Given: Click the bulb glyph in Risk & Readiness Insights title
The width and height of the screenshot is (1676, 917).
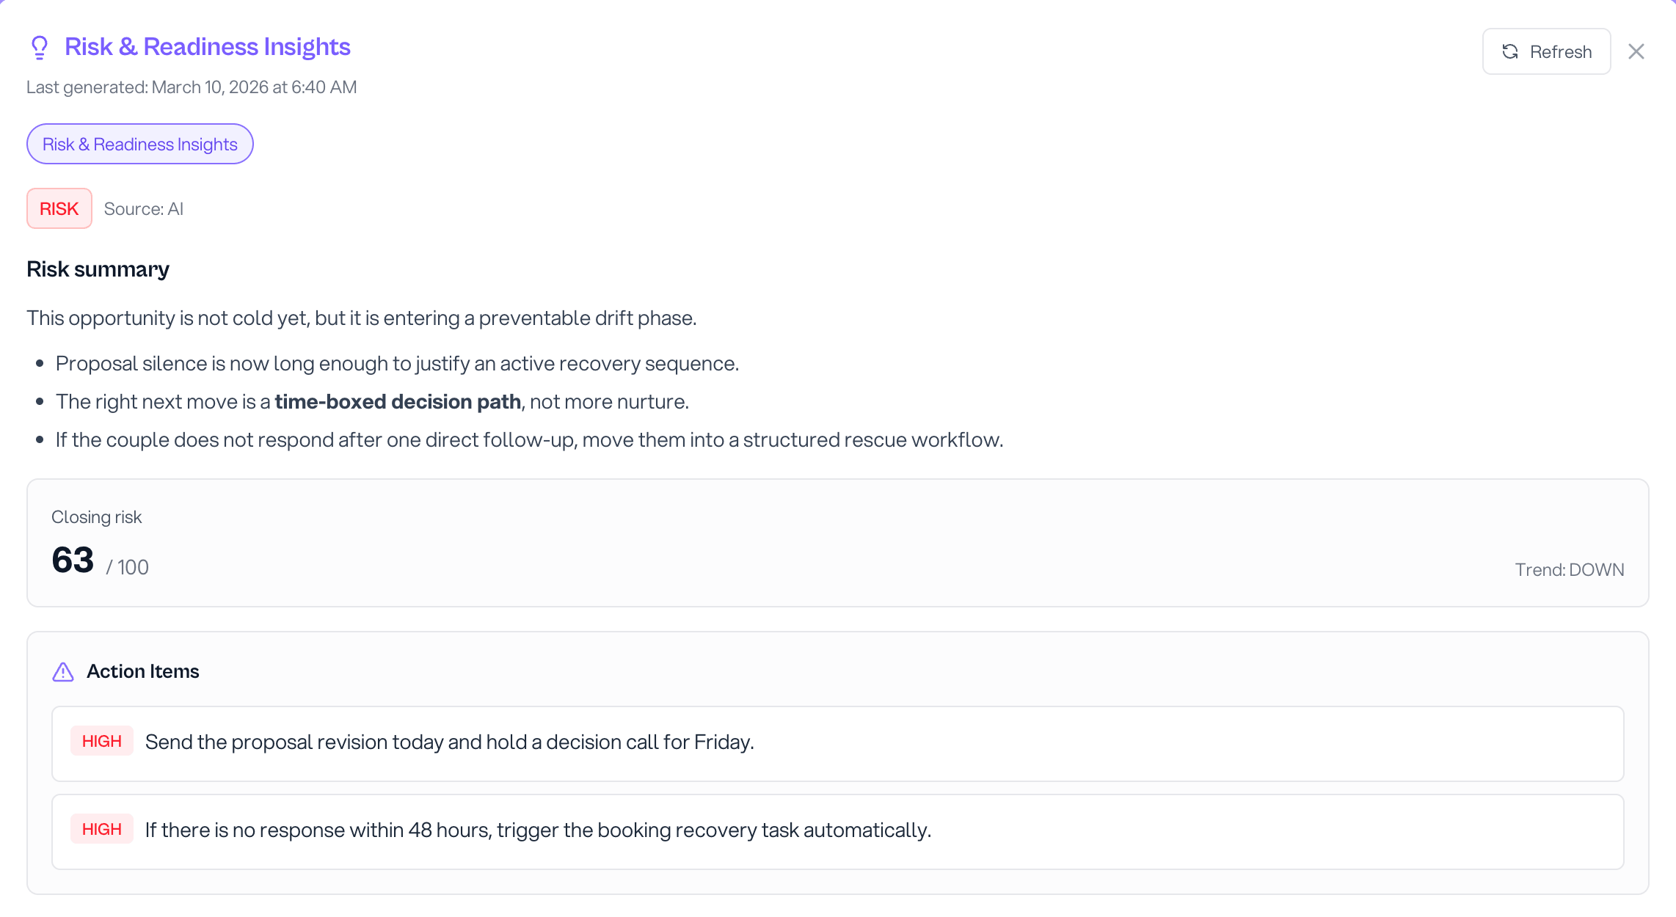Looking at the screenshot, I should 39,47.
